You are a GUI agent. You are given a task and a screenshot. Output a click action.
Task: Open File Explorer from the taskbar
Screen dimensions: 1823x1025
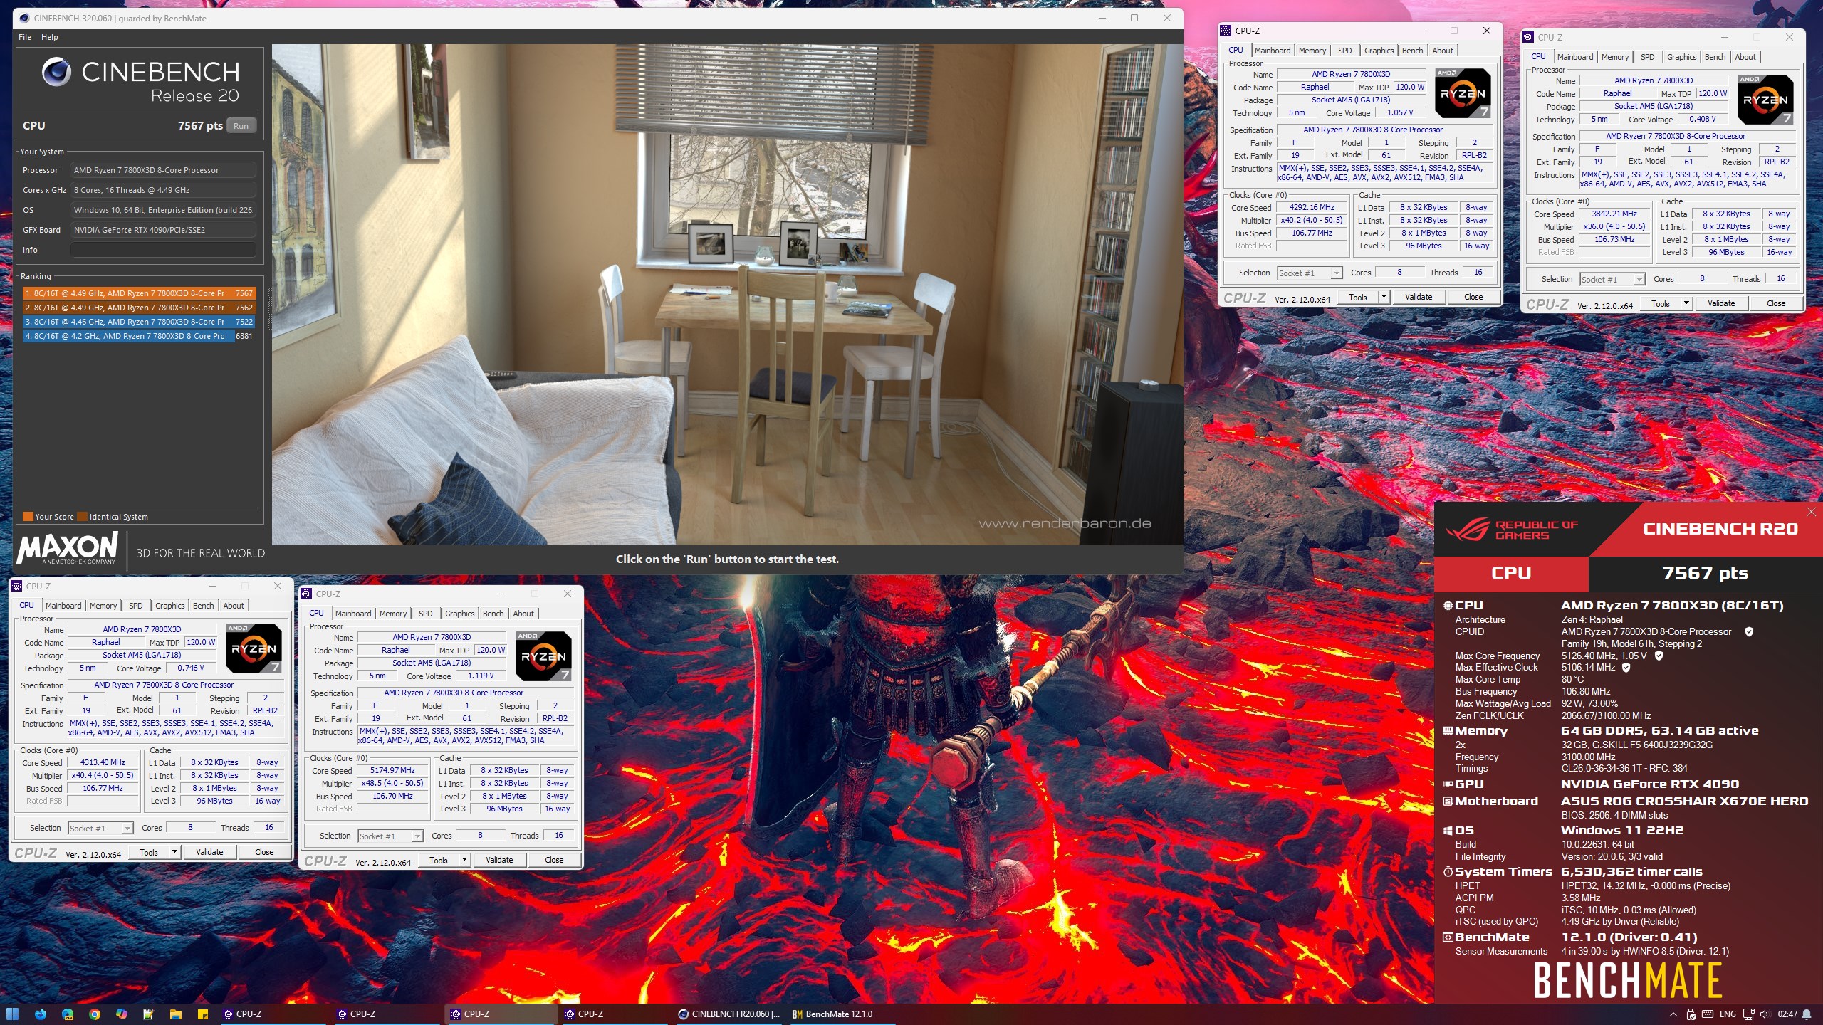tap(175, 1014)
